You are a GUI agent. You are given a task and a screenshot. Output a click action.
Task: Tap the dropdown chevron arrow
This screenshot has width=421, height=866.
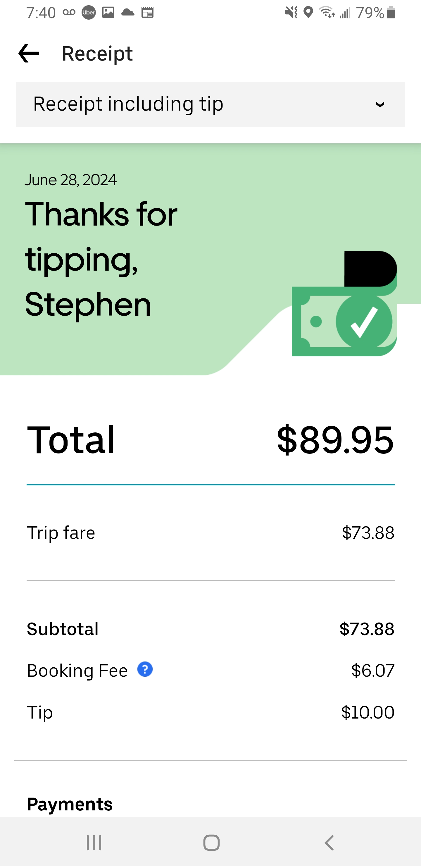tap(380, 104)
